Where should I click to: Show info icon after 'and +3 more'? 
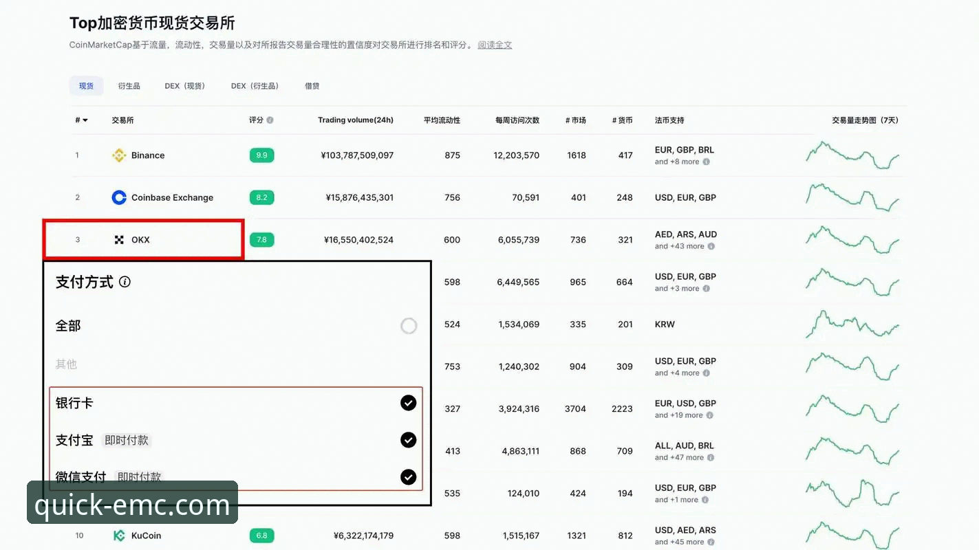tap(706, 289)
